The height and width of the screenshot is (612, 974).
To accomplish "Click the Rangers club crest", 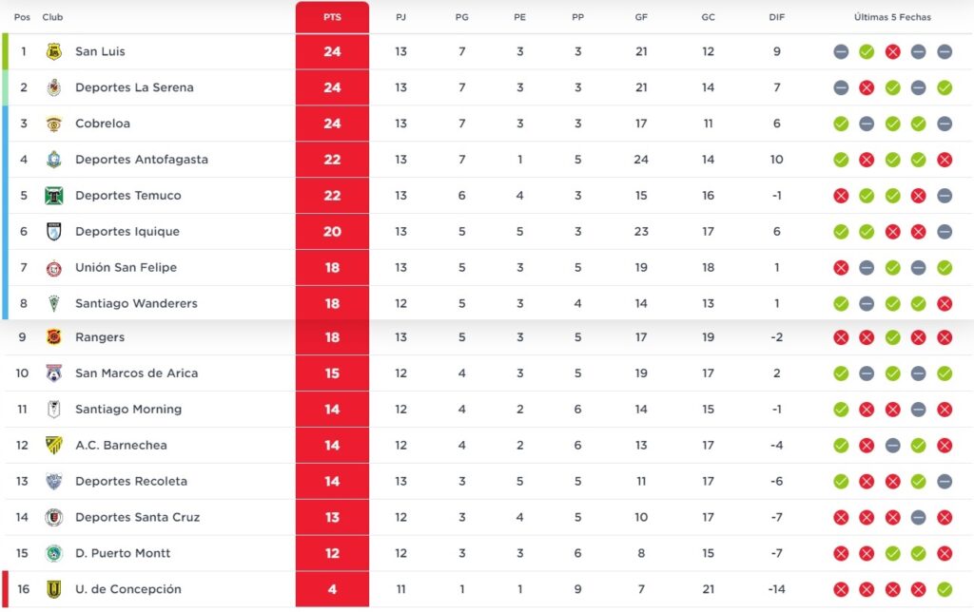I will pyautogui.click(x=53, y=337).
